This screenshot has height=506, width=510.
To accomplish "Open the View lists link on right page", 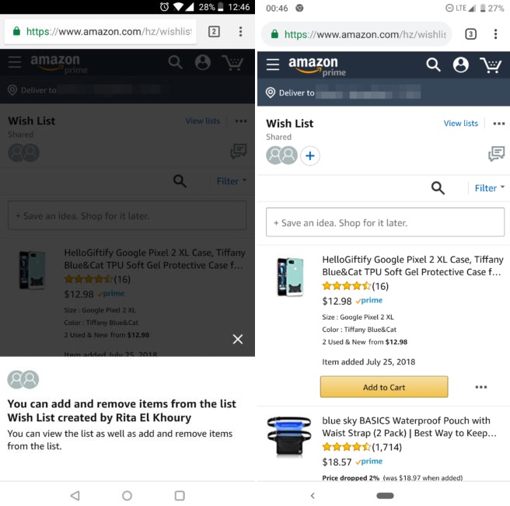I will click(x=460, y=124).
